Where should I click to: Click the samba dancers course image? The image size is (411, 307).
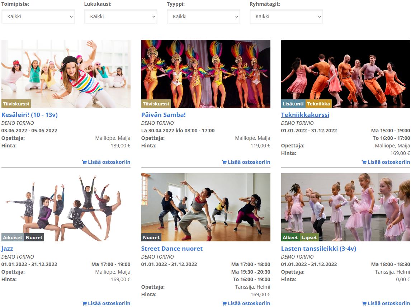pyautogui.click(x=205, y=74)
